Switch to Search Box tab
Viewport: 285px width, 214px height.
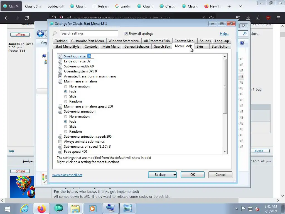click(x=162, y=47)
